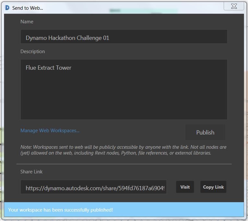Click the Publish button
Viewport: 248px width, 221px height.
point(205,132)
